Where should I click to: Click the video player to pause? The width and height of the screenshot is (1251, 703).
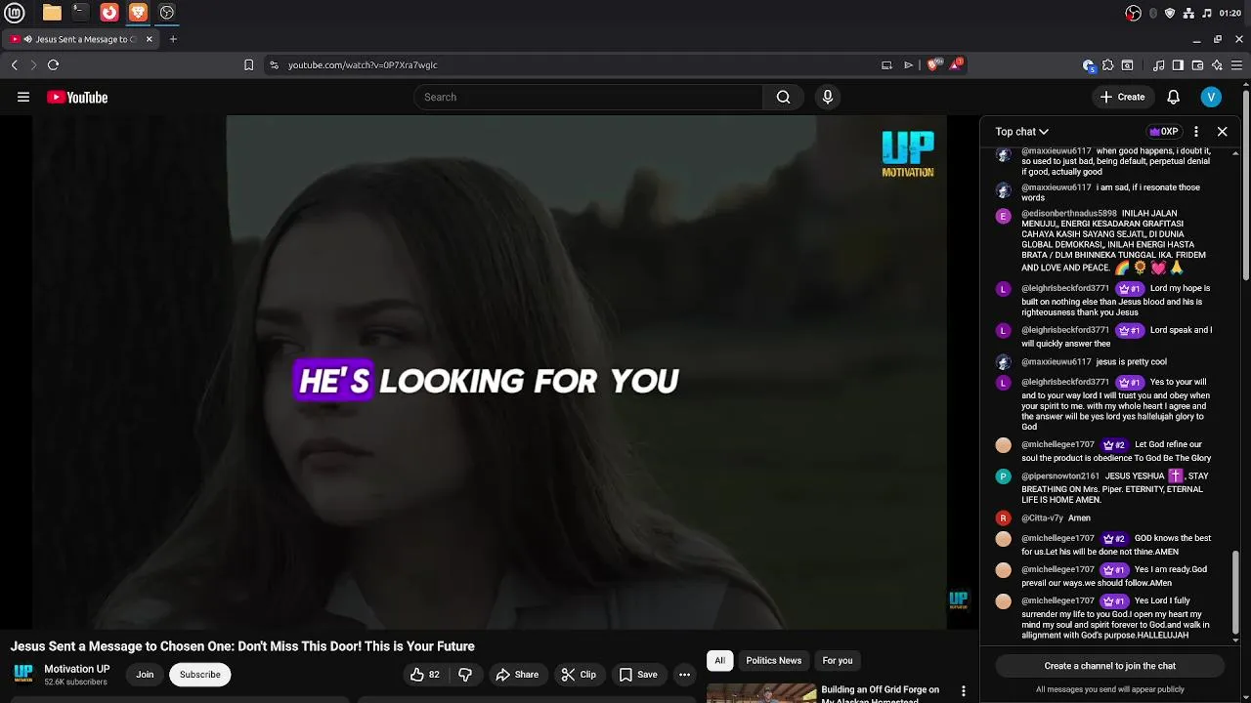click(x=489, y=372)
